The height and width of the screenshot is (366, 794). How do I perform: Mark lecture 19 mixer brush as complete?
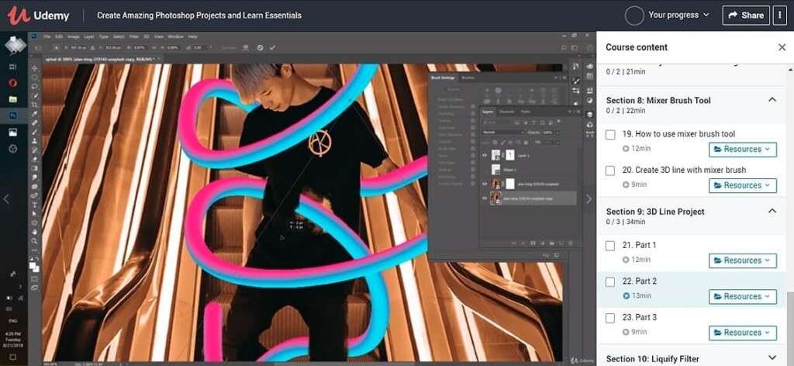point(610,135)
